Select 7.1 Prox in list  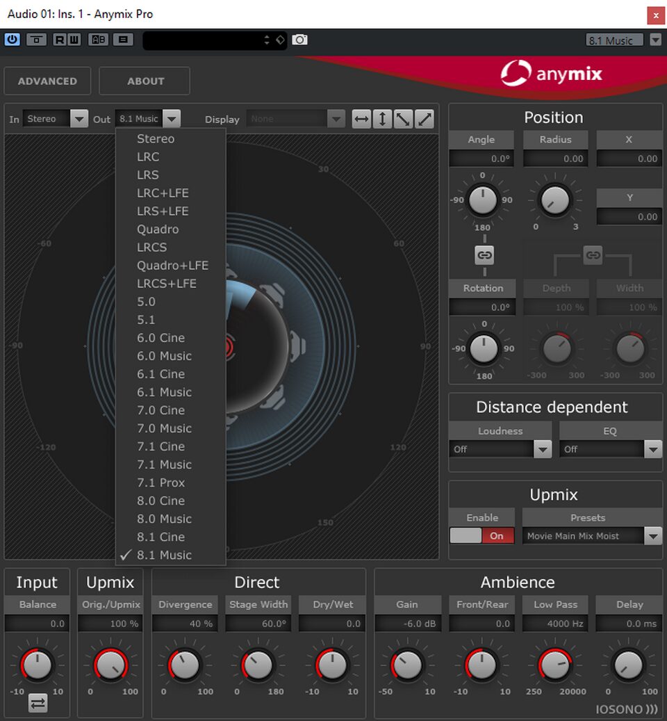pyautogui.click(x=171, y=483)
